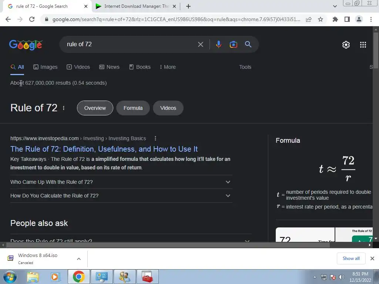
Task: Close the Internet Download Manager tab
Action: (174, 6)
